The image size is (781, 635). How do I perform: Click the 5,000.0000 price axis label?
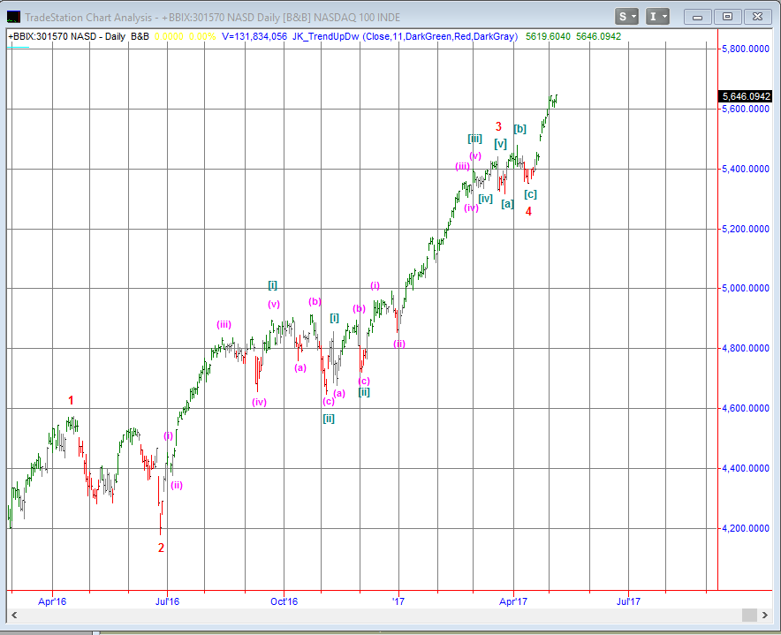(746, 289)
